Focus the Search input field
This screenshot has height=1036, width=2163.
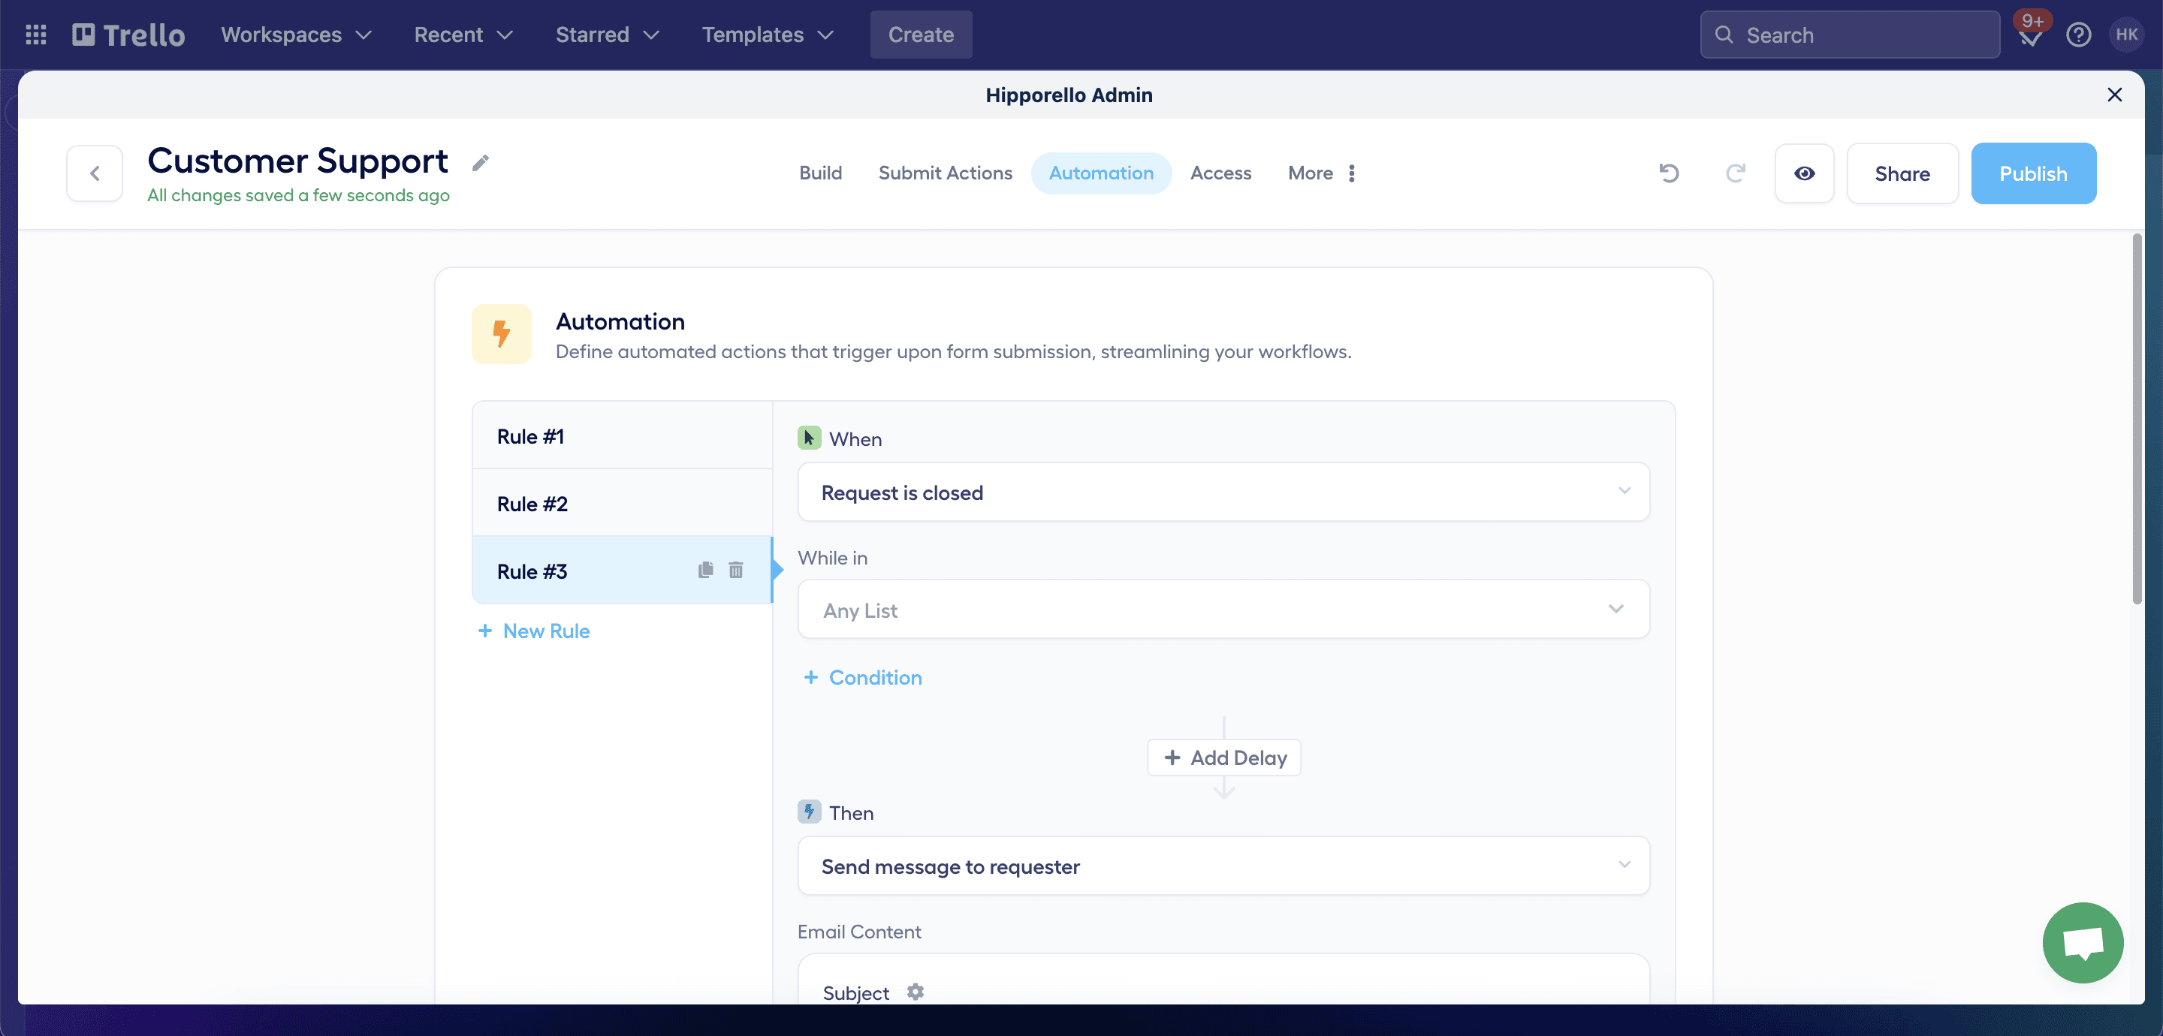point(1850,35)
